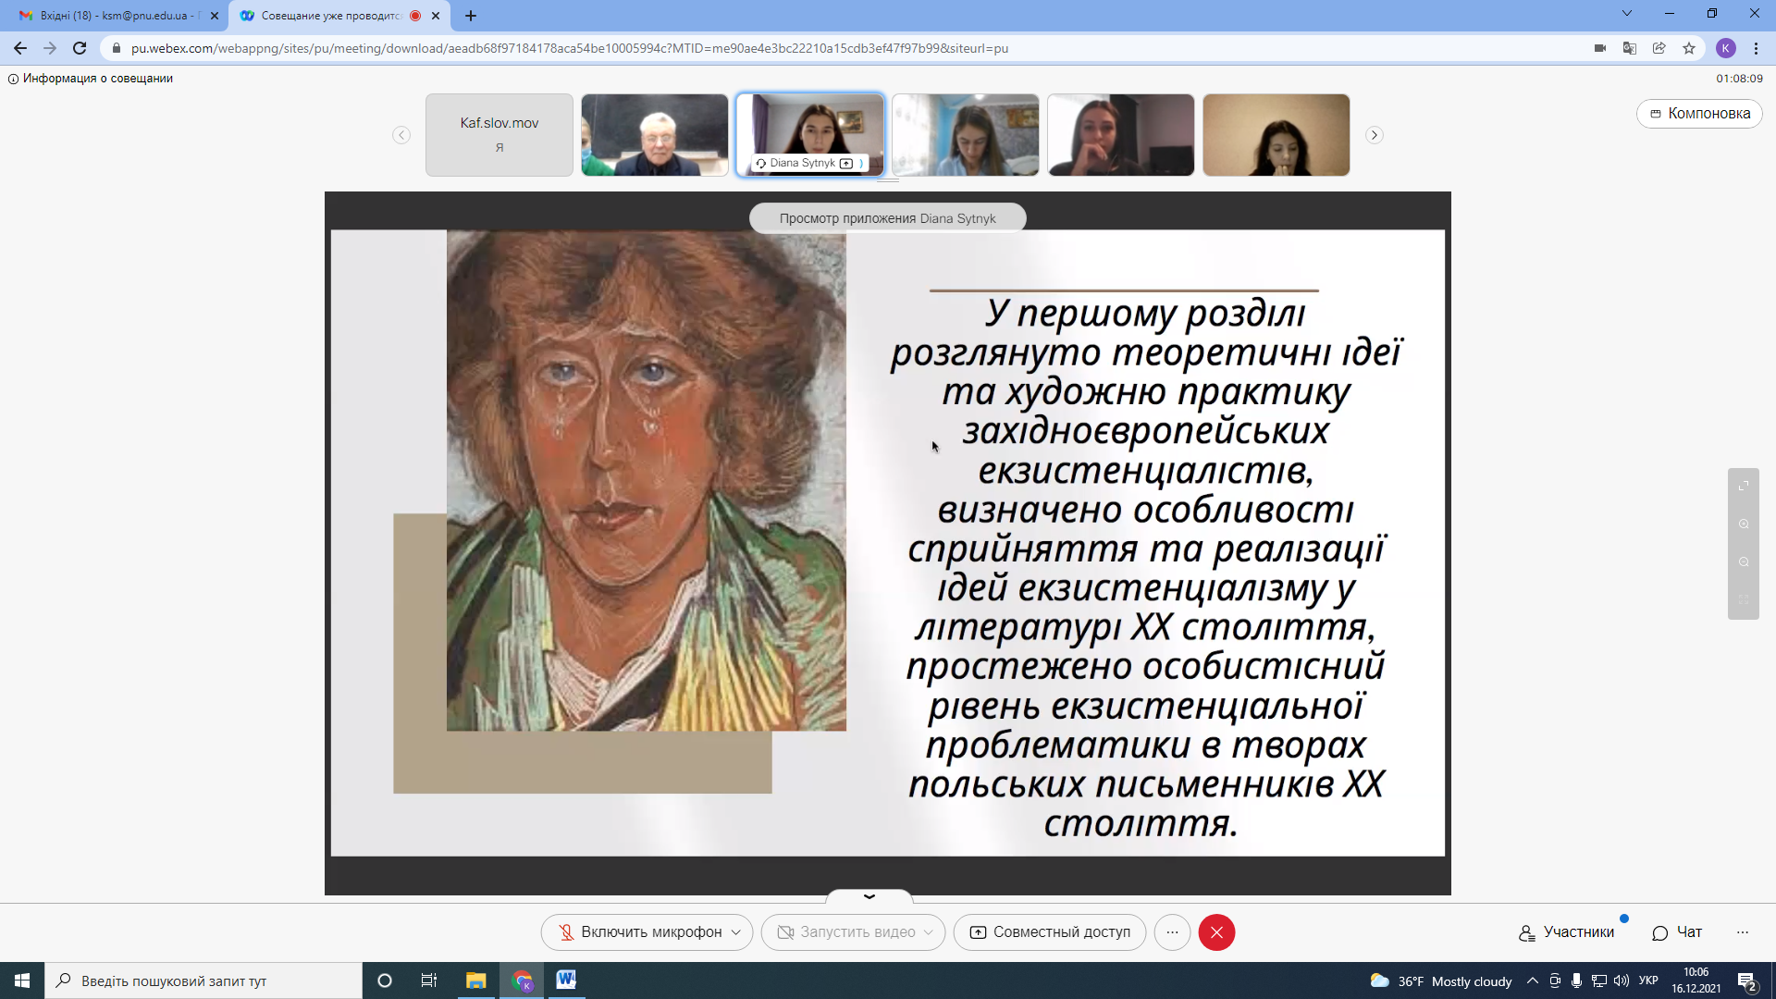Image resolution: width=1776 pixels, height=999 pixels.
Task: Switch to the Gmail Вхідні tab
Action: pos(115,16)
